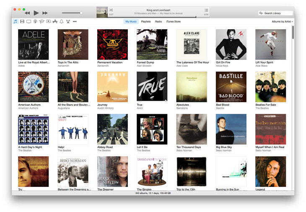
Task: Play the current song
Action: click(x=36, y=13)
